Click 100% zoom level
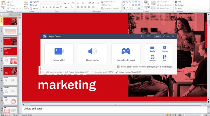The width and height of the screenshot is (210, 116). pyautogui.click(x=180, y=115)
